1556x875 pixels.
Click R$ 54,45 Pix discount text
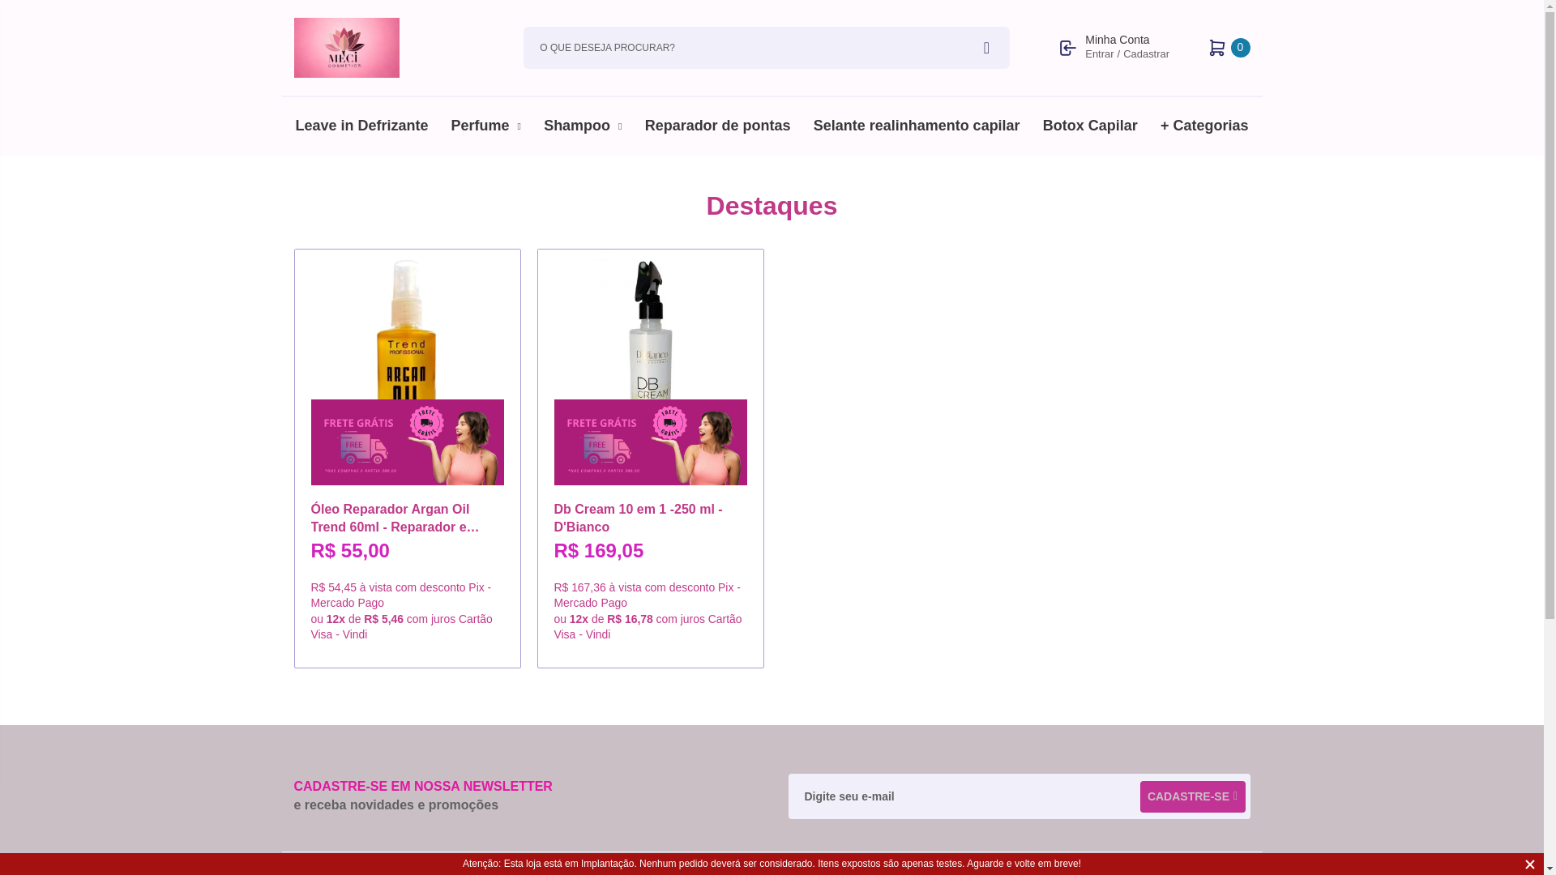tap(401, 595)
